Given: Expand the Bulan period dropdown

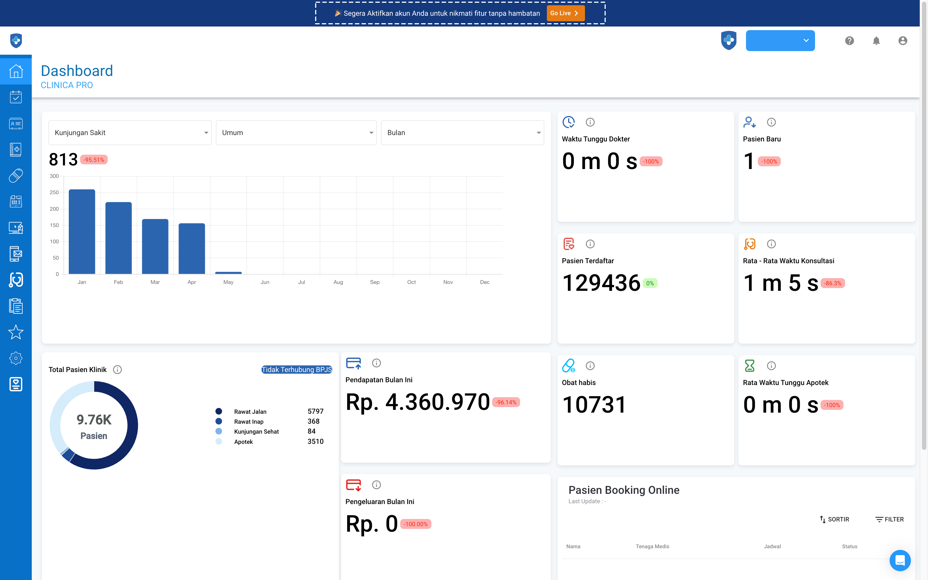Looking at the screenshot, I should pyautogui.click(x=462, y=133).
